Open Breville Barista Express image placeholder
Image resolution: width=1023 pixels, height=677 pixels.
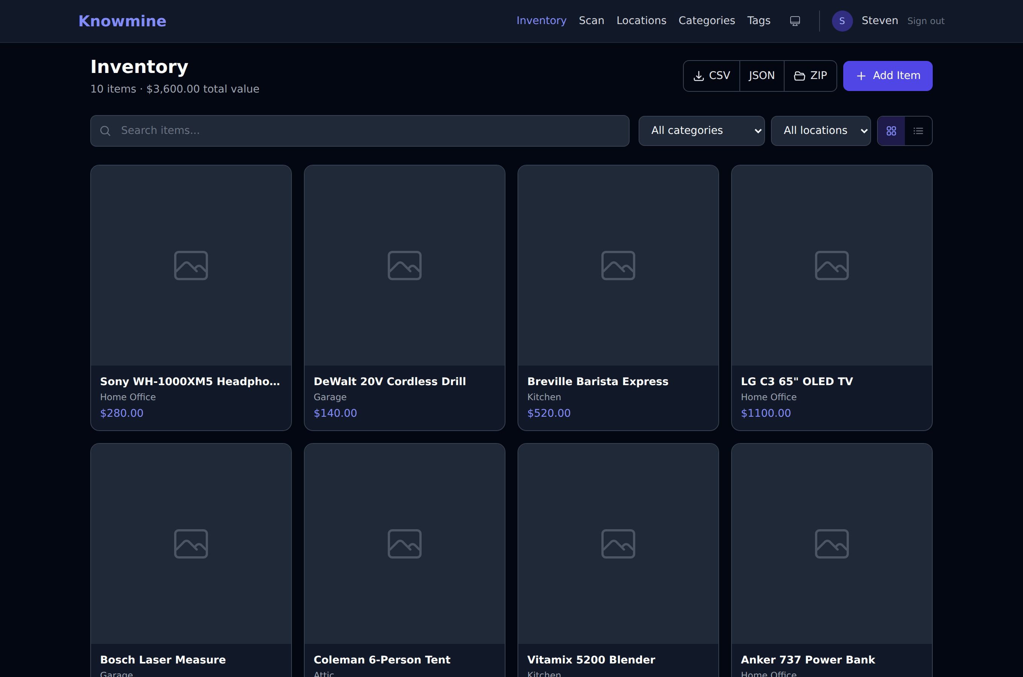point(618,266)
